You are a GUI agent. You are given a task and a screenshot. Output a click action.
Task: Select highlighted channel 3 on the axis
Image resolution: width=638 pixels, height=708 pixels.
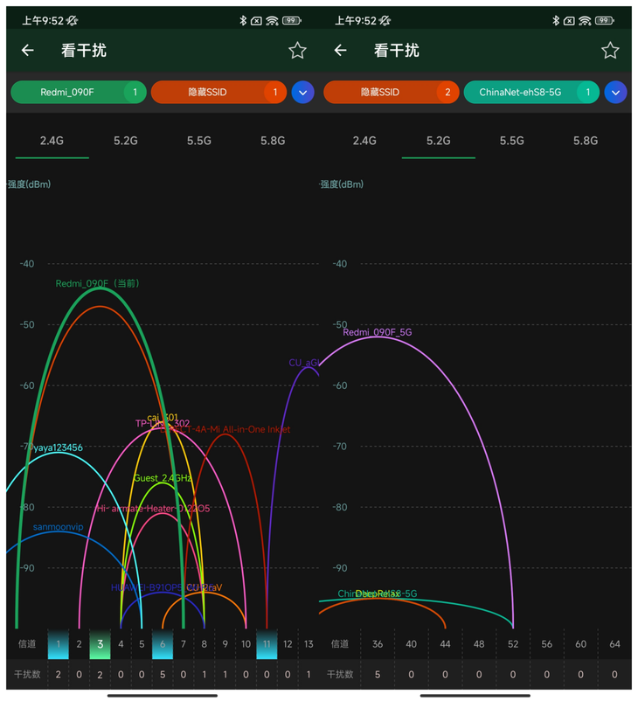101,644
